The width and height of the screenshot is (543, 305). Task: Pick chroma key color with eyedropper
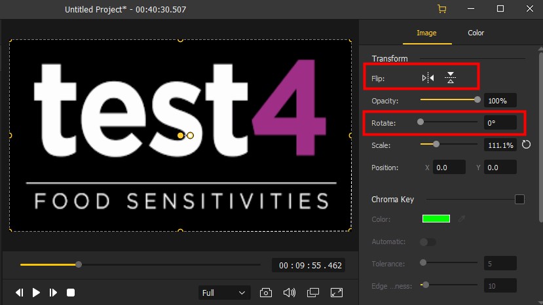pyautogui.click(x=462, y=219)
